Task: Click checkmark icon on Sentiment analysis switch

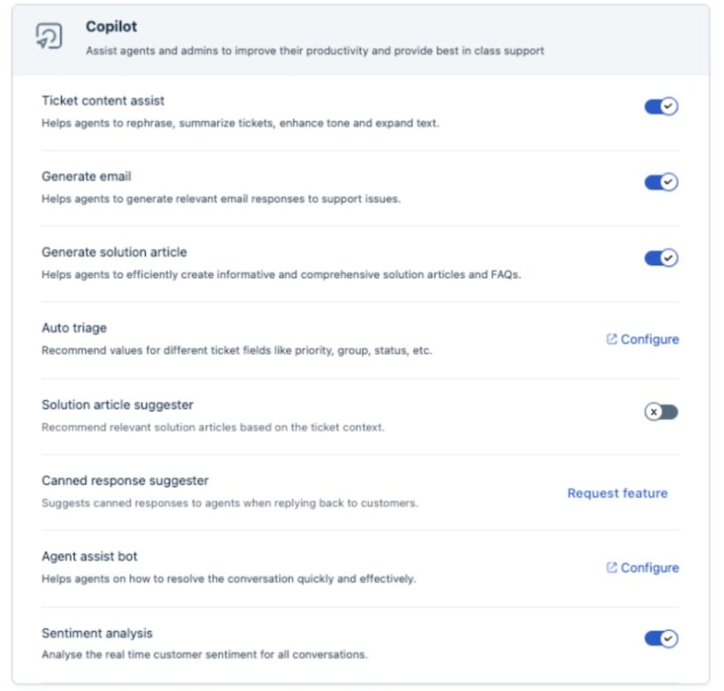Action: coord(667,638)
